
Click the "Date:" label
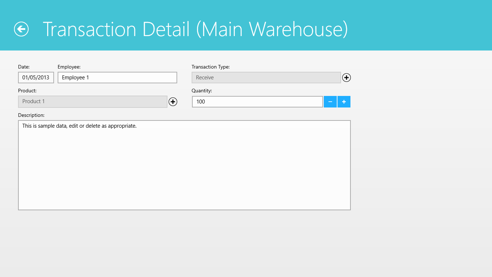pos(24,67)
